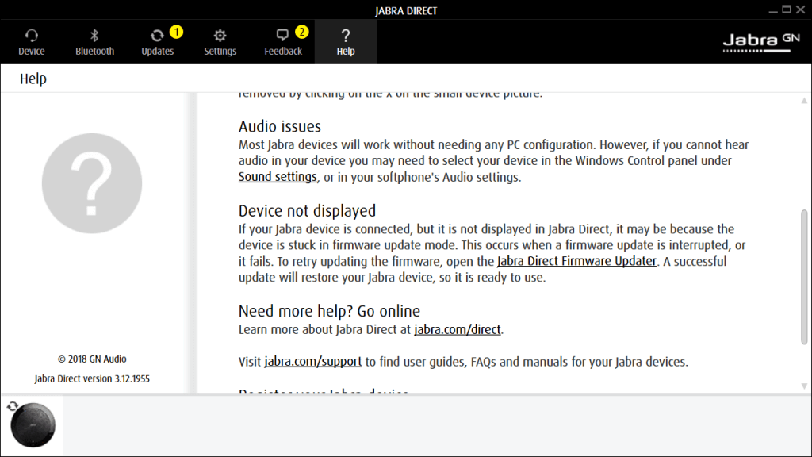Follow the jabra.com/direct link

pyautogui.click(x=458, y=329)
